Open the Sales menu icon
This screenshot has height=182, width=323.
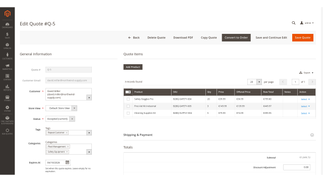click(x=8, y=35)
